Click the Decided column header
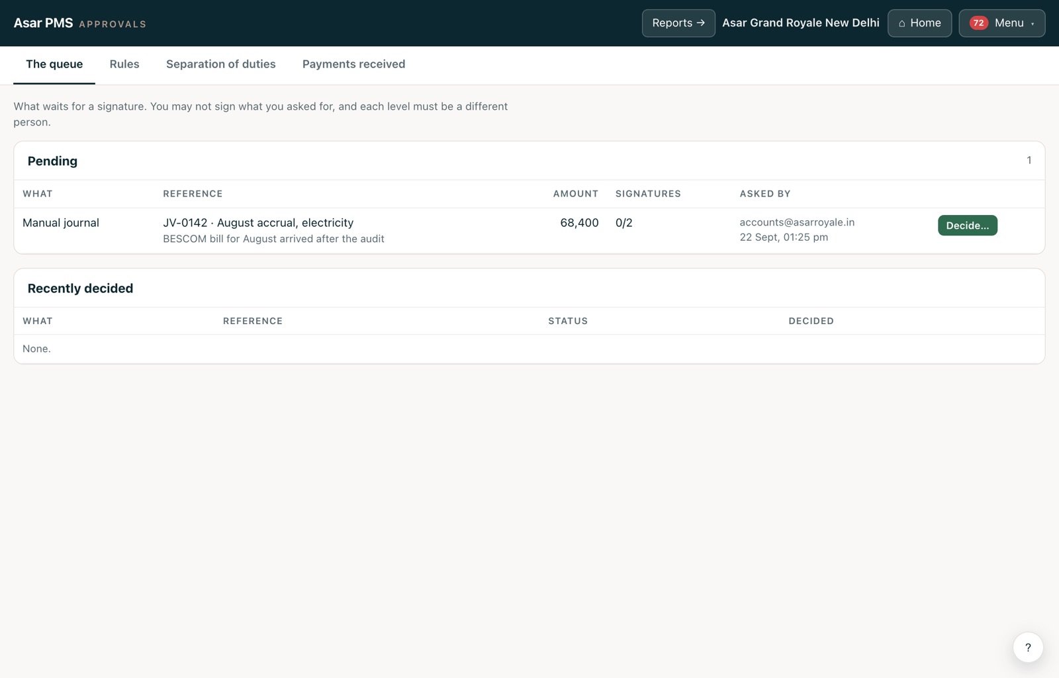Screen dimensions: 1059x678 pos(811,321)
